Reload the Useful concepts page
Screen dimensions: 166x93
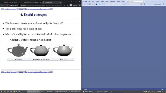pos(8,5)
